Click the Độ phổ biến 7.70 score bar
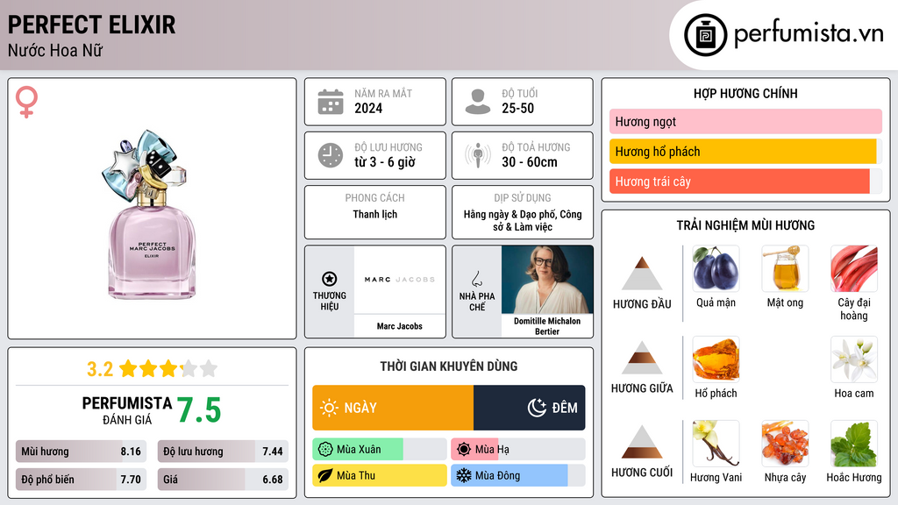Screen dimensions: 898x505 pyautogui.click(x=81, y=480)
